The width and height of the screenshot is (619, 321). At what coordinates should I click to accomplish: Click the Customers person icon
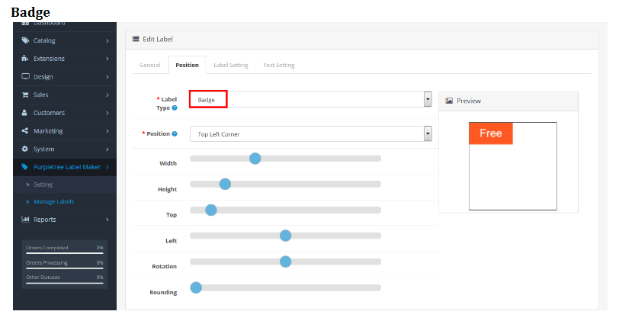[x=24, y=113]
